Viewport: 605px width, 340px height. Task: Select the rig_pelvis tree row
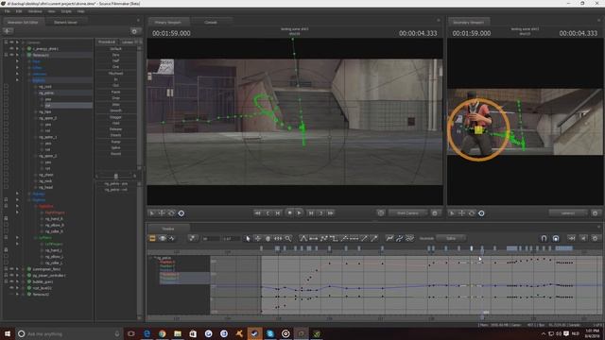46,93
